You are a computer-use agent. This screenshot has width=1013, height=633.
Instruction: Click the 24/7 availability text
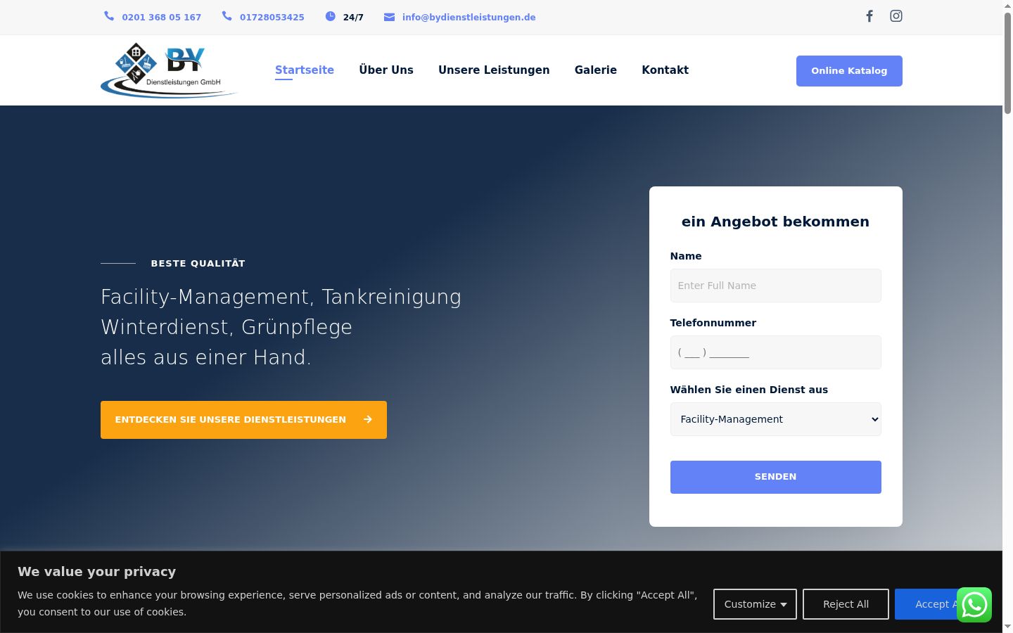[353, 18]
